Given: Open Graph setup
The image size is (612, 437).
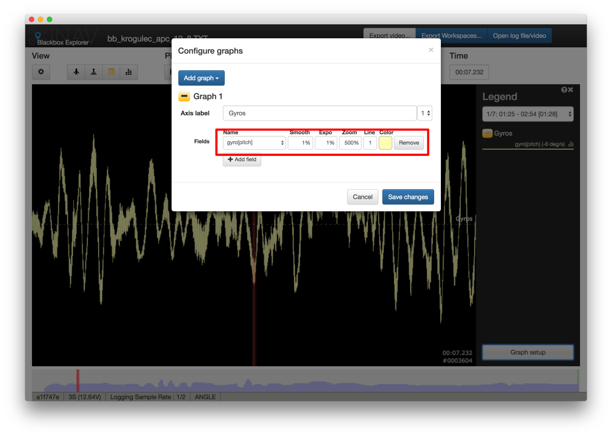Looking at the screenshot, I should pyautogui.click(x=527, y=352).
